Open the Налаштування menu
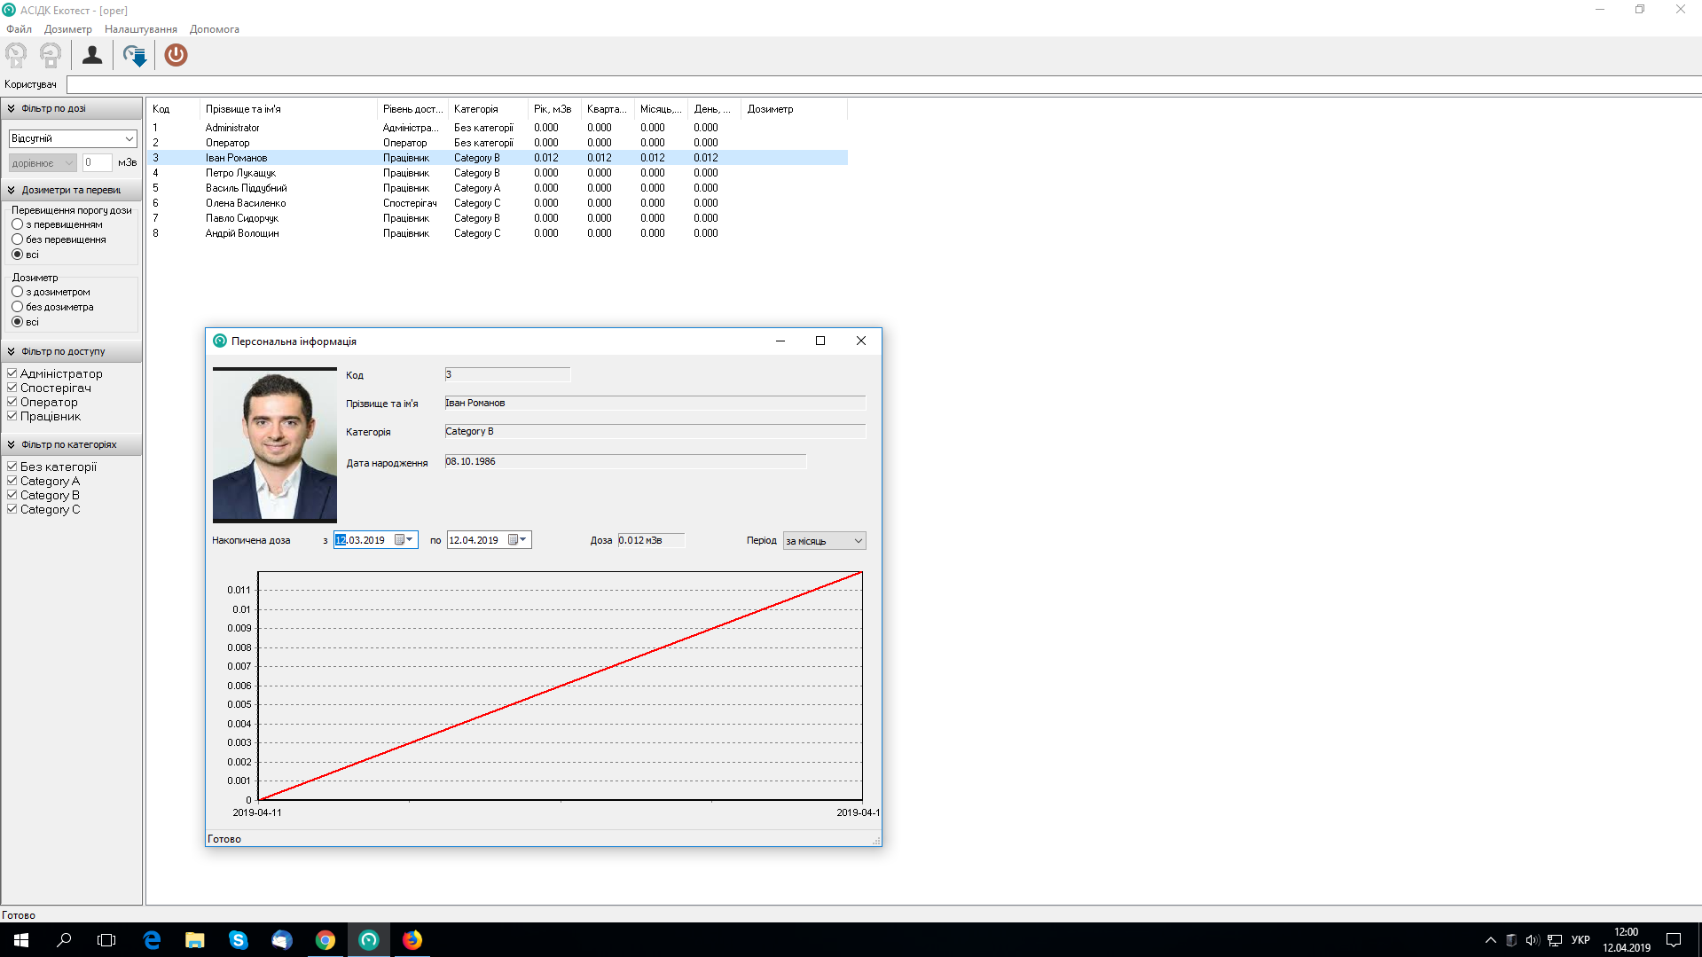This screenshot has width=1702, height=957. click(140, 29)
